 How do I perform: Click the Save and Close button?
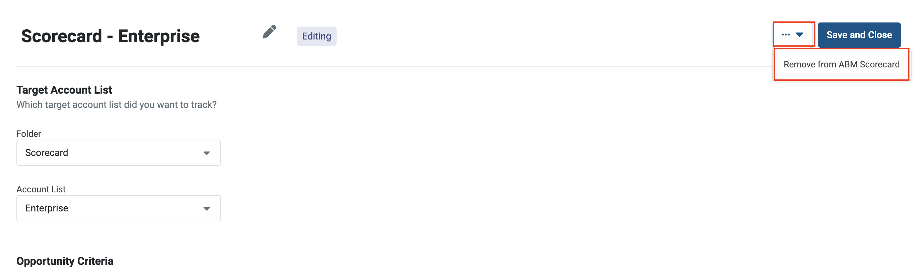pyautogui.click(x=859, y=35)
